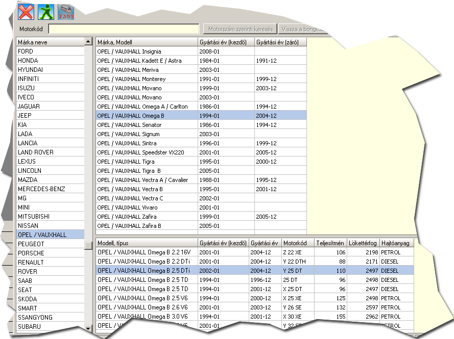The height and width of the screenshot is (339, 454).
Task: Select PEUGEOT in the brand list
Action: pyautogui.click(x=50, y=244)
